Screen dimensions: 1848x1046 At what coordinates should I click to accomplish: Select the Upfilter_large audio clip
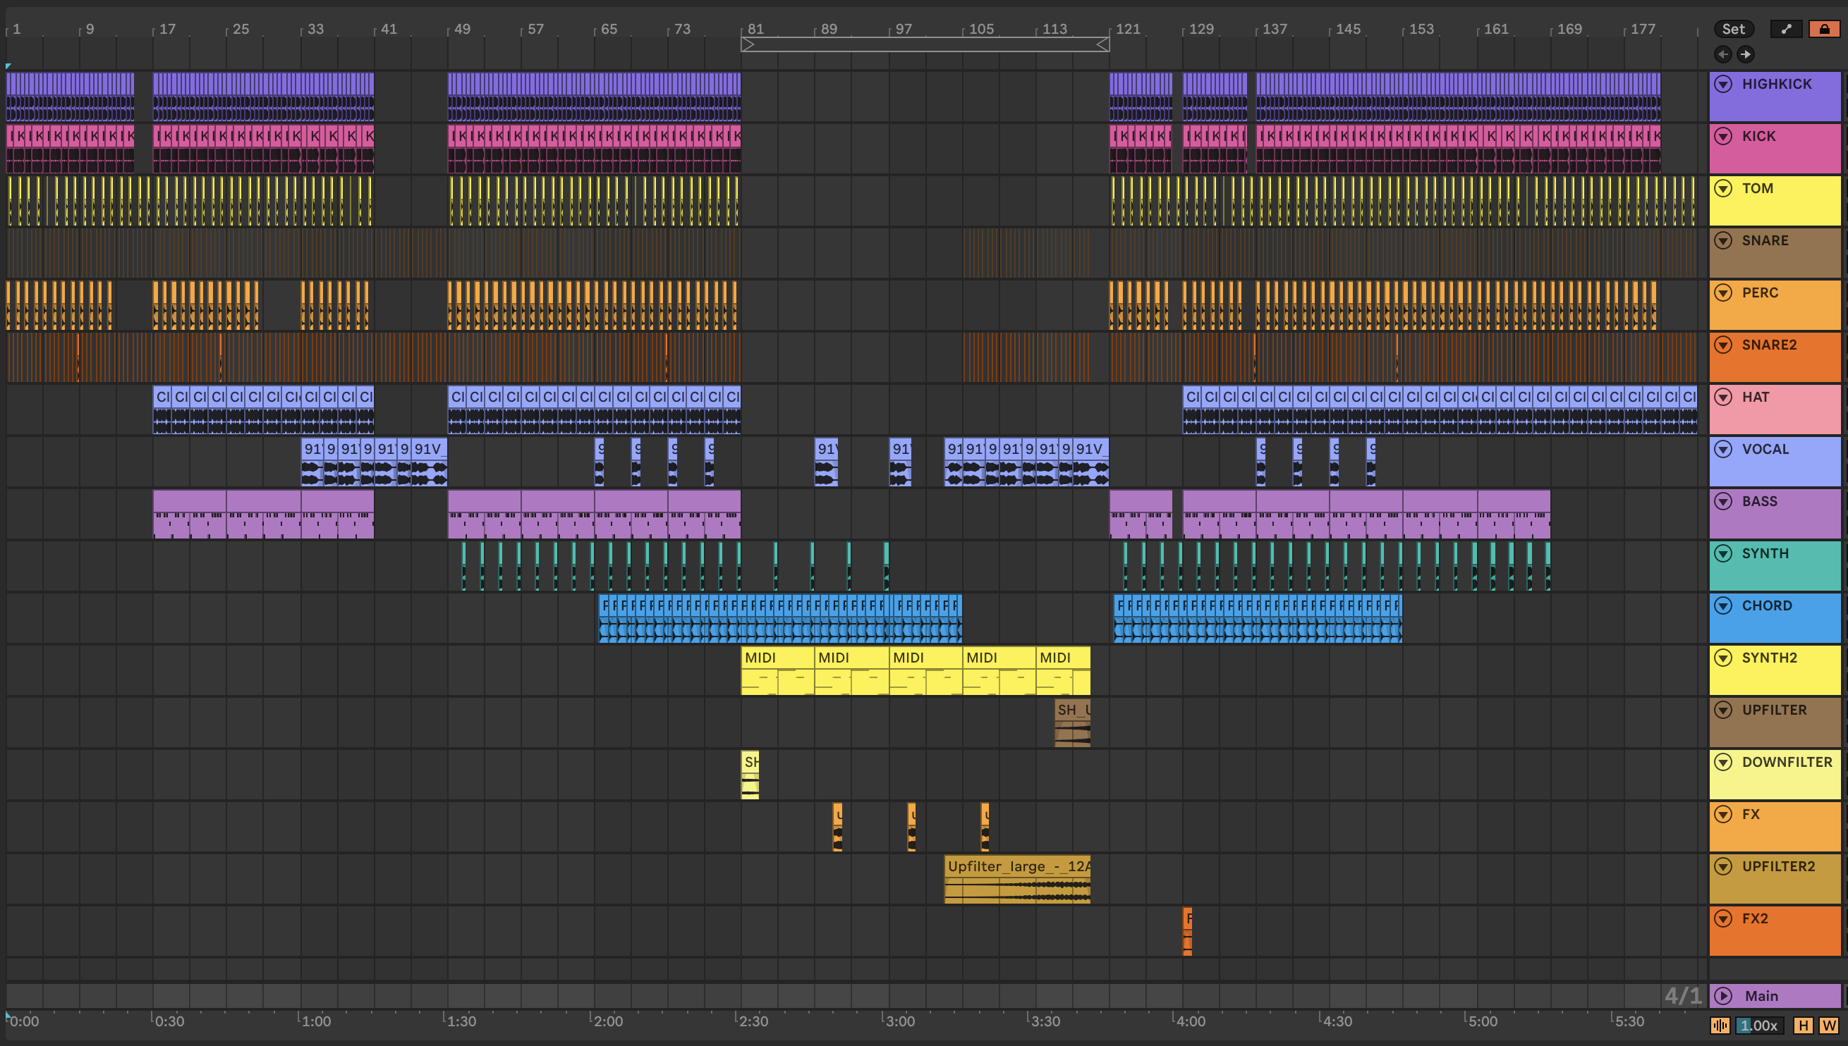click(1016, 866)
